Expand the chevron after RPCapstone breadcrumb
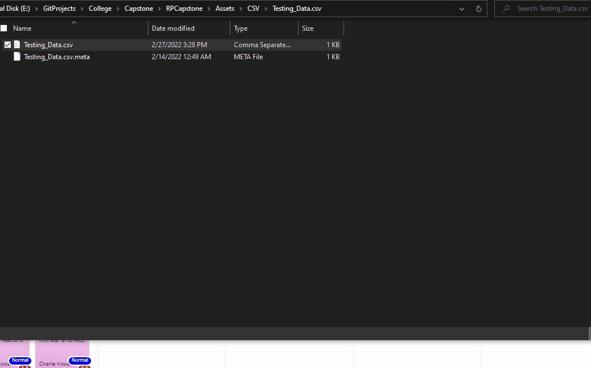Viewport: 591px width, 368px height. coord(209,9)
